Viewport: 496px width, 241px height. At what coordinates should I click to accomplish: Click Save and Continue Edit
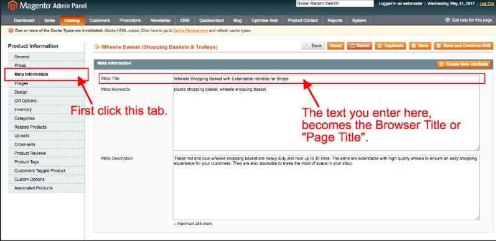[464, 46]
